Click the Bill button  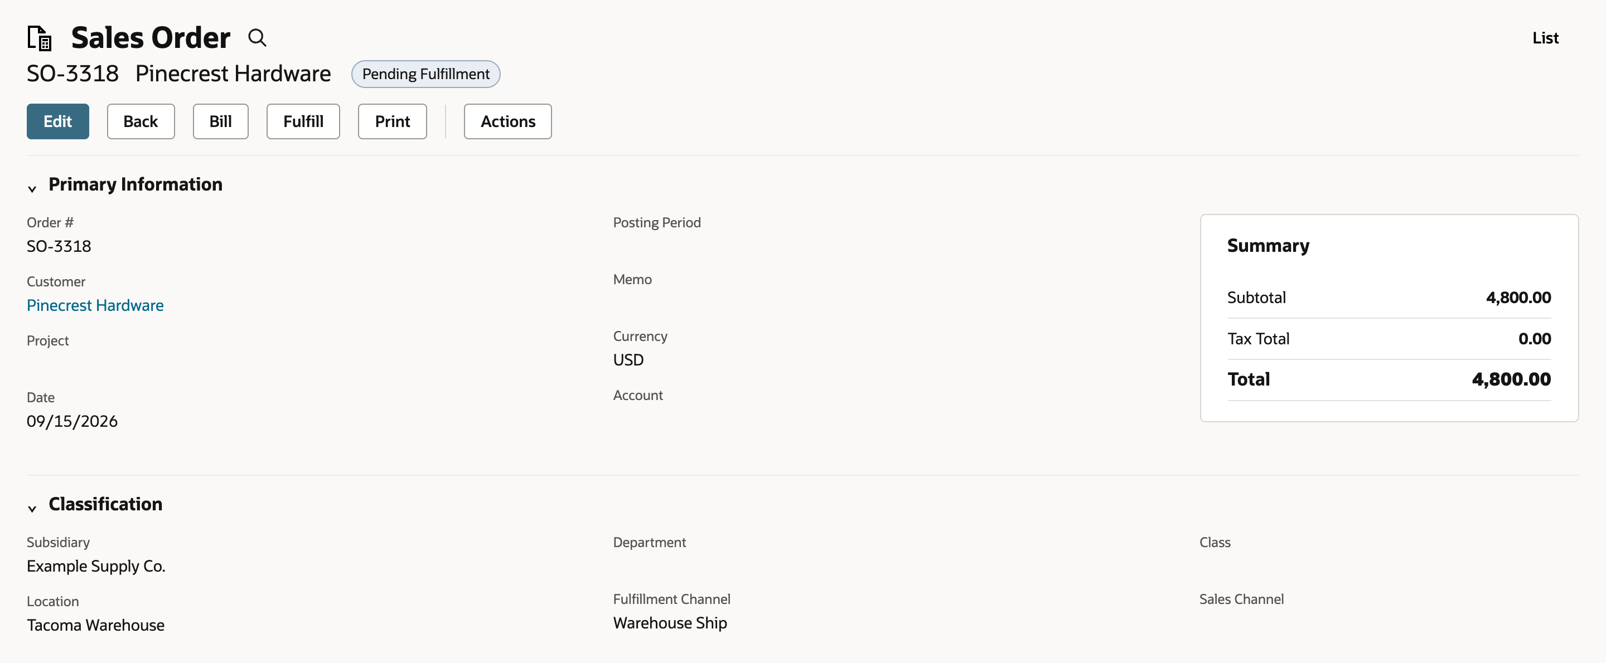pos(221,121)
